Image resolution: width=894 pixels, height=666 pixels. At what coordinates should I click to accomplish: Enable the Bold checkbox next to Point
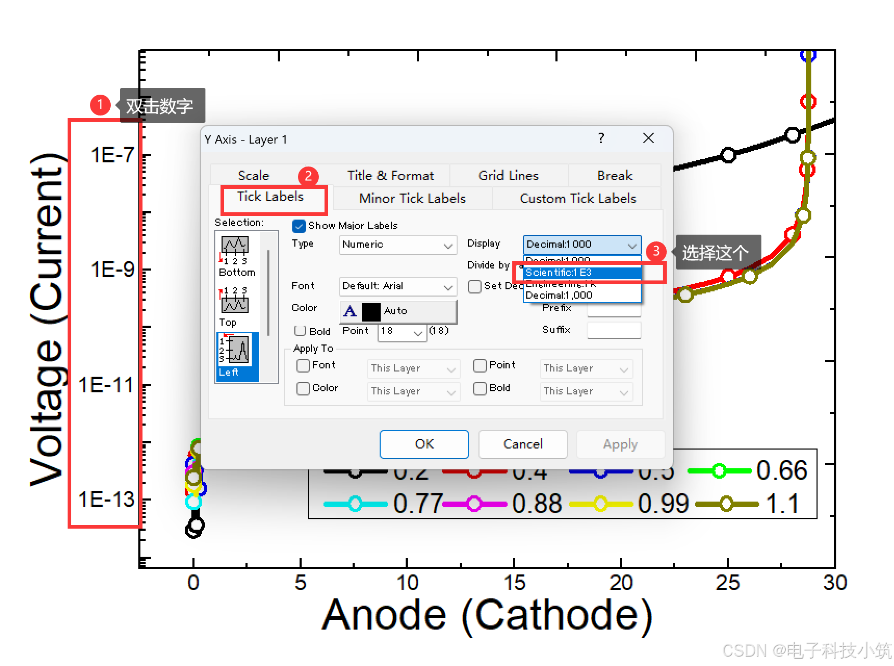coord(300,331)
